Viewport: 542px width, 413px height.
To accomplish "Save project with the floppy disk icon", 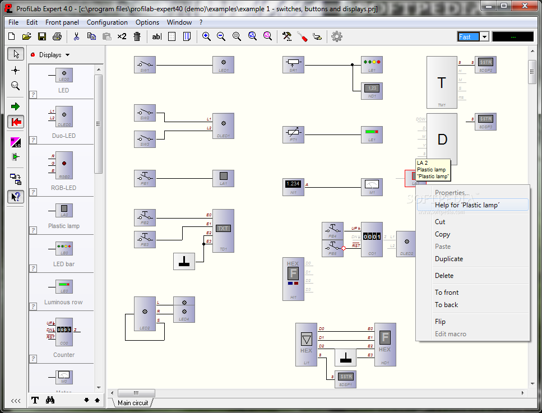I will [42, 36].
